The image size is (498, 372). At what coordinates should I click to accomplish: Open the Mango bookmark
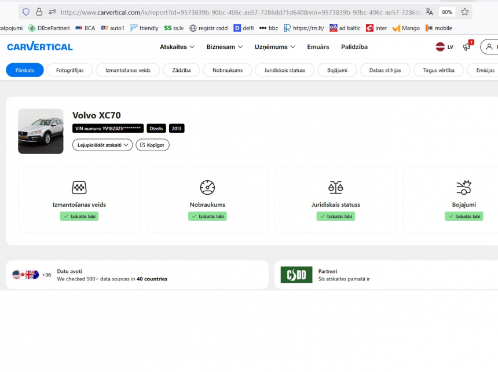[x=406, y=28]
